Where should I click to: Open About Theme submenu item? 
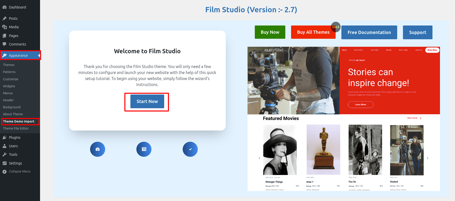[13, 114]
